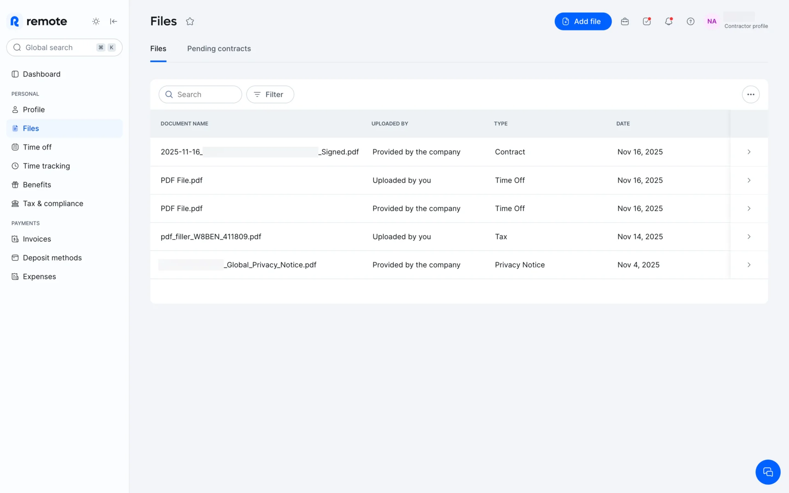Toggle light/dark theme sun icon
The width and height of the screenshot is (789, 493).
point(96,21)
